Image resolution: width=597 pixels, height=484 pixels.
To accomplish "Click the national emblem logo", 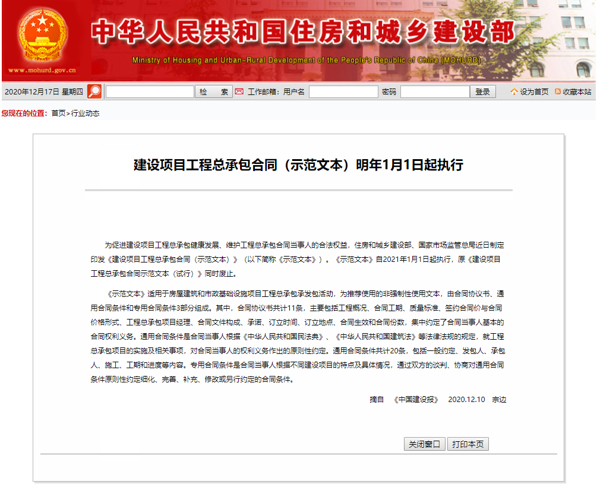I will pos(42,34).
